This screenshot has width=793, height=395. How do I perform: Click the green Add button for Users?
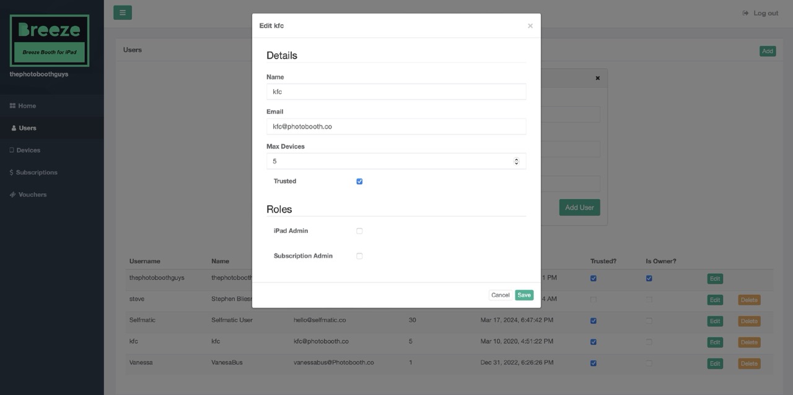pos(767,51)
